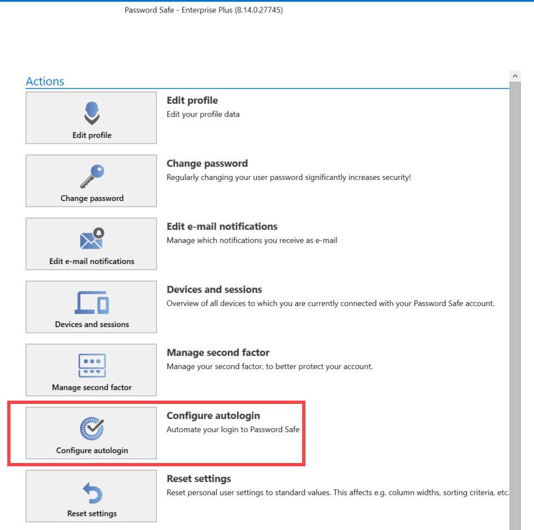Click the Configure autologin checkmark icon
This screenshot has height=530, width=534.
(x=92, y=428)
